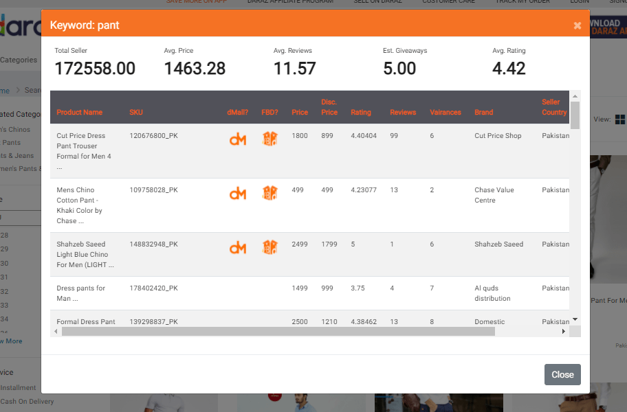Open the CUSTOMER CARE menu

448,2
